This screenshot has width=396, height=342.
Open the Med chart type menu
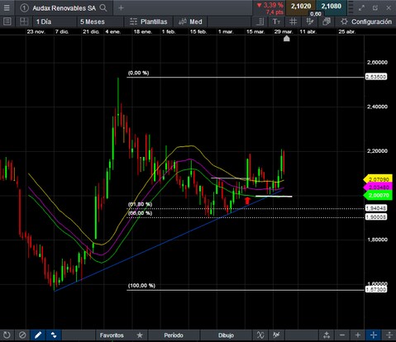point(190,21)
